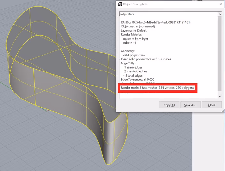Click '= 3 total edges' text
This screenshot has width=225, height=171.
tap(133, 76)
